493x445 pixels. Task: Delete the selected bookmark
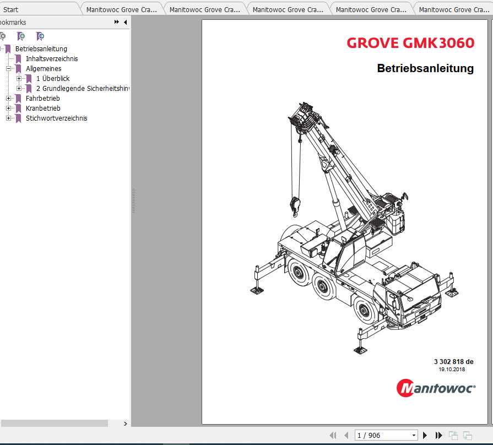click(x=3, y=36)
